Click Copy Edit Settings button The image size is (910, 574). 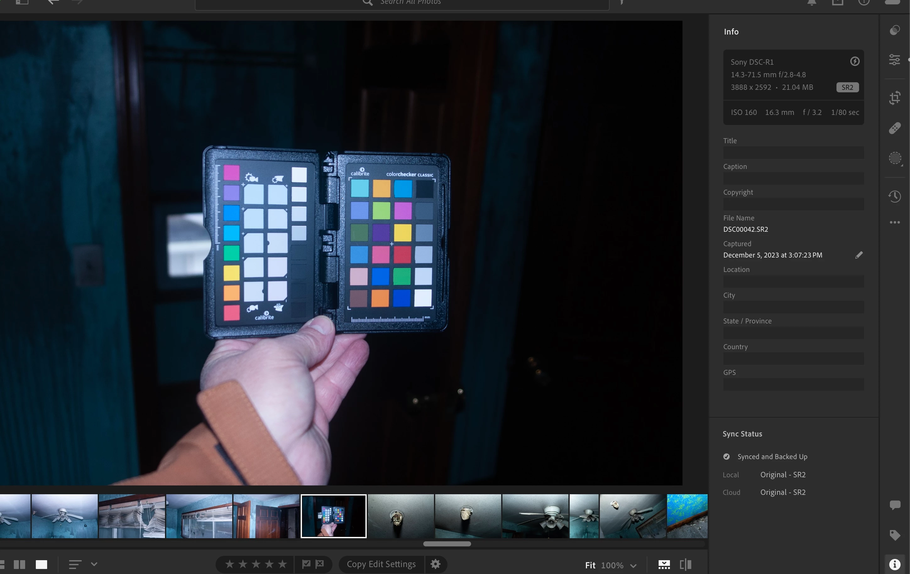381,564
